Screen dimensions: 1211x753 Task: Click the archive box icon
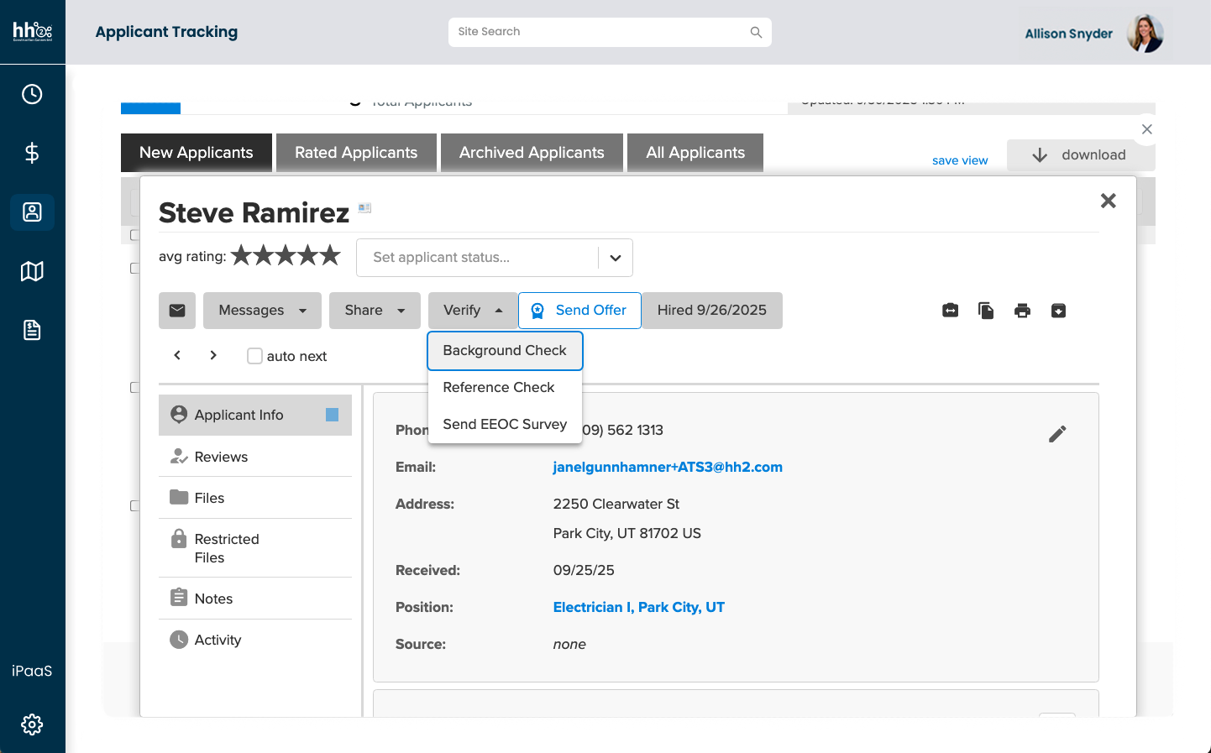point(1058,311)
